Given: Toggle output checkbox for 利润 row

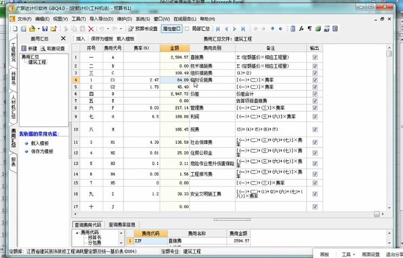Looking at the screenshot, I should (315, 117).
